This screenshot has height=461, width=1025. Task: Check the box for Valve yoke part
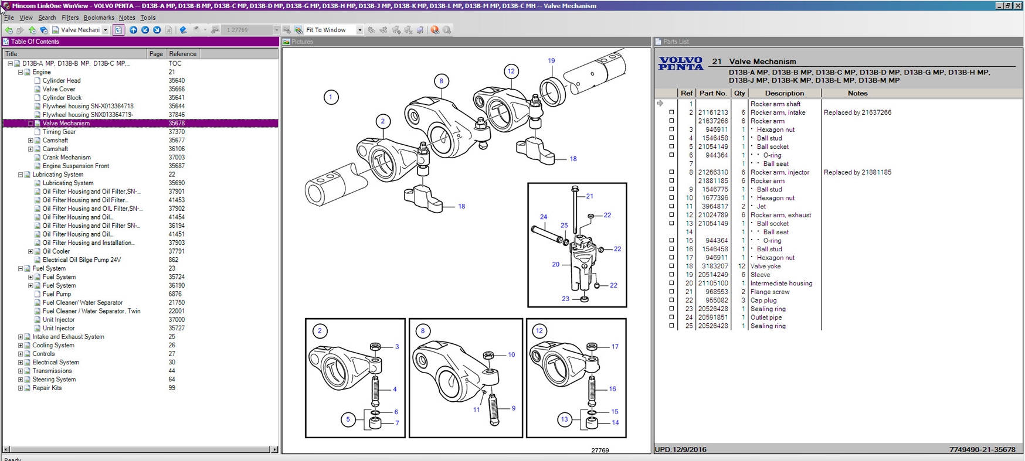pos(671,266)
